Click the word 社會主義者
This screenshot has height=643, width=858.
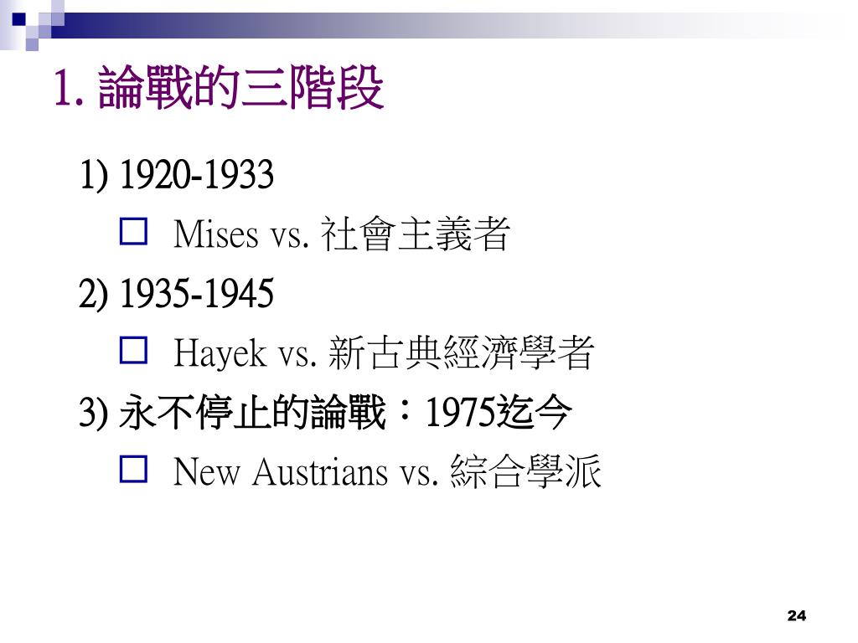416,234
